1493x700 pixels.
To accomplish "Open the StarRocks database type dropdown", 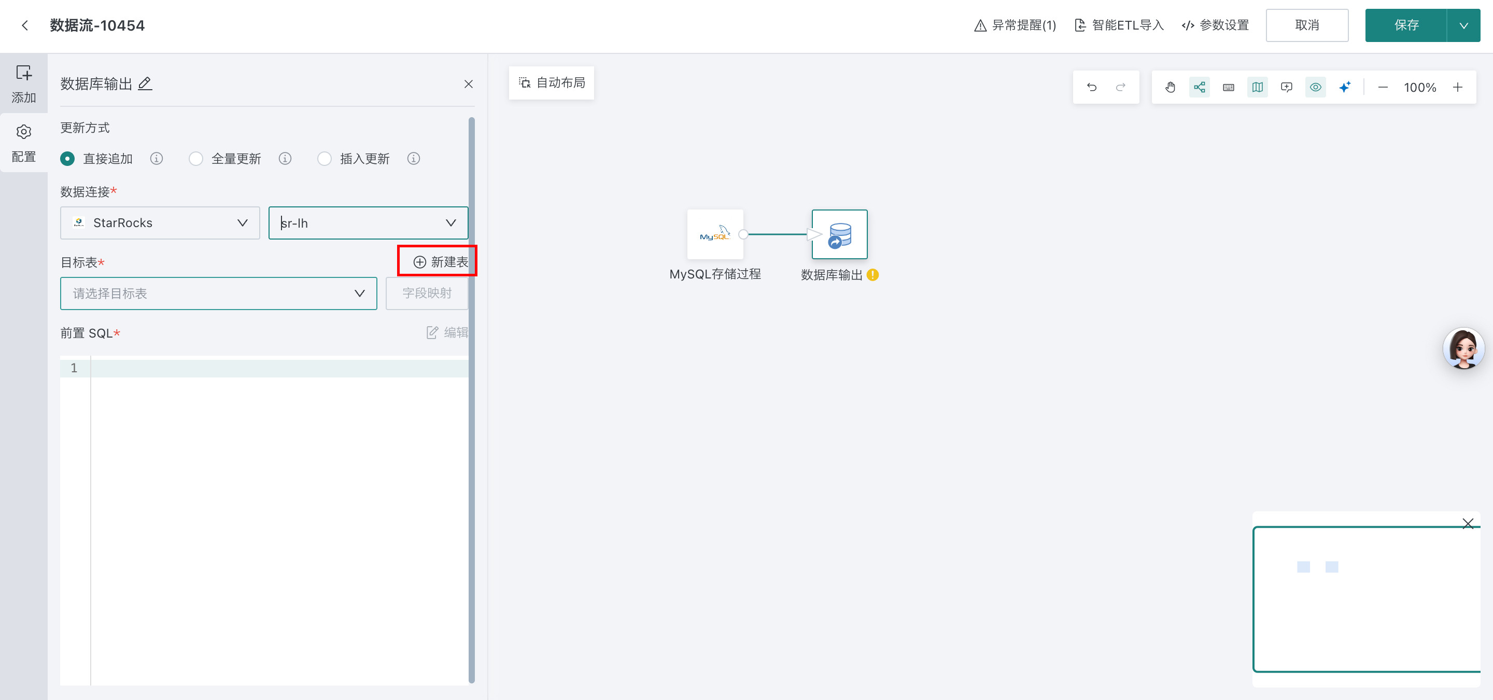I will click(x=160, y=223).
